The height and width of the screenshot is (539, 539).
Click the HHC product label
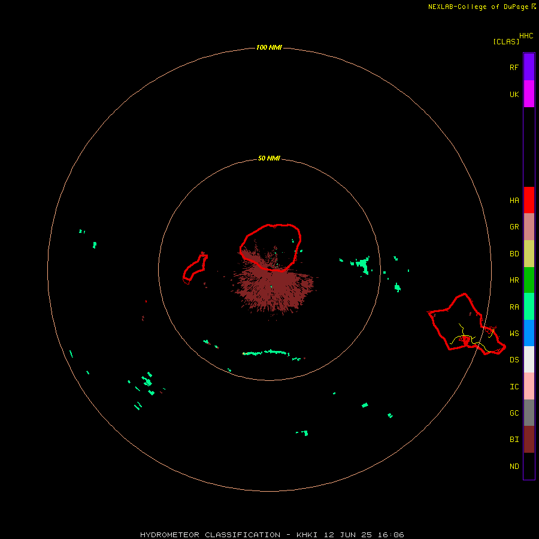(x=526, y=36)
